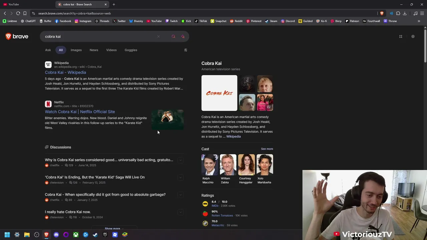Open search filter options icon beside Goggles
The image size is (427, 240).
(x=185, y=50)
